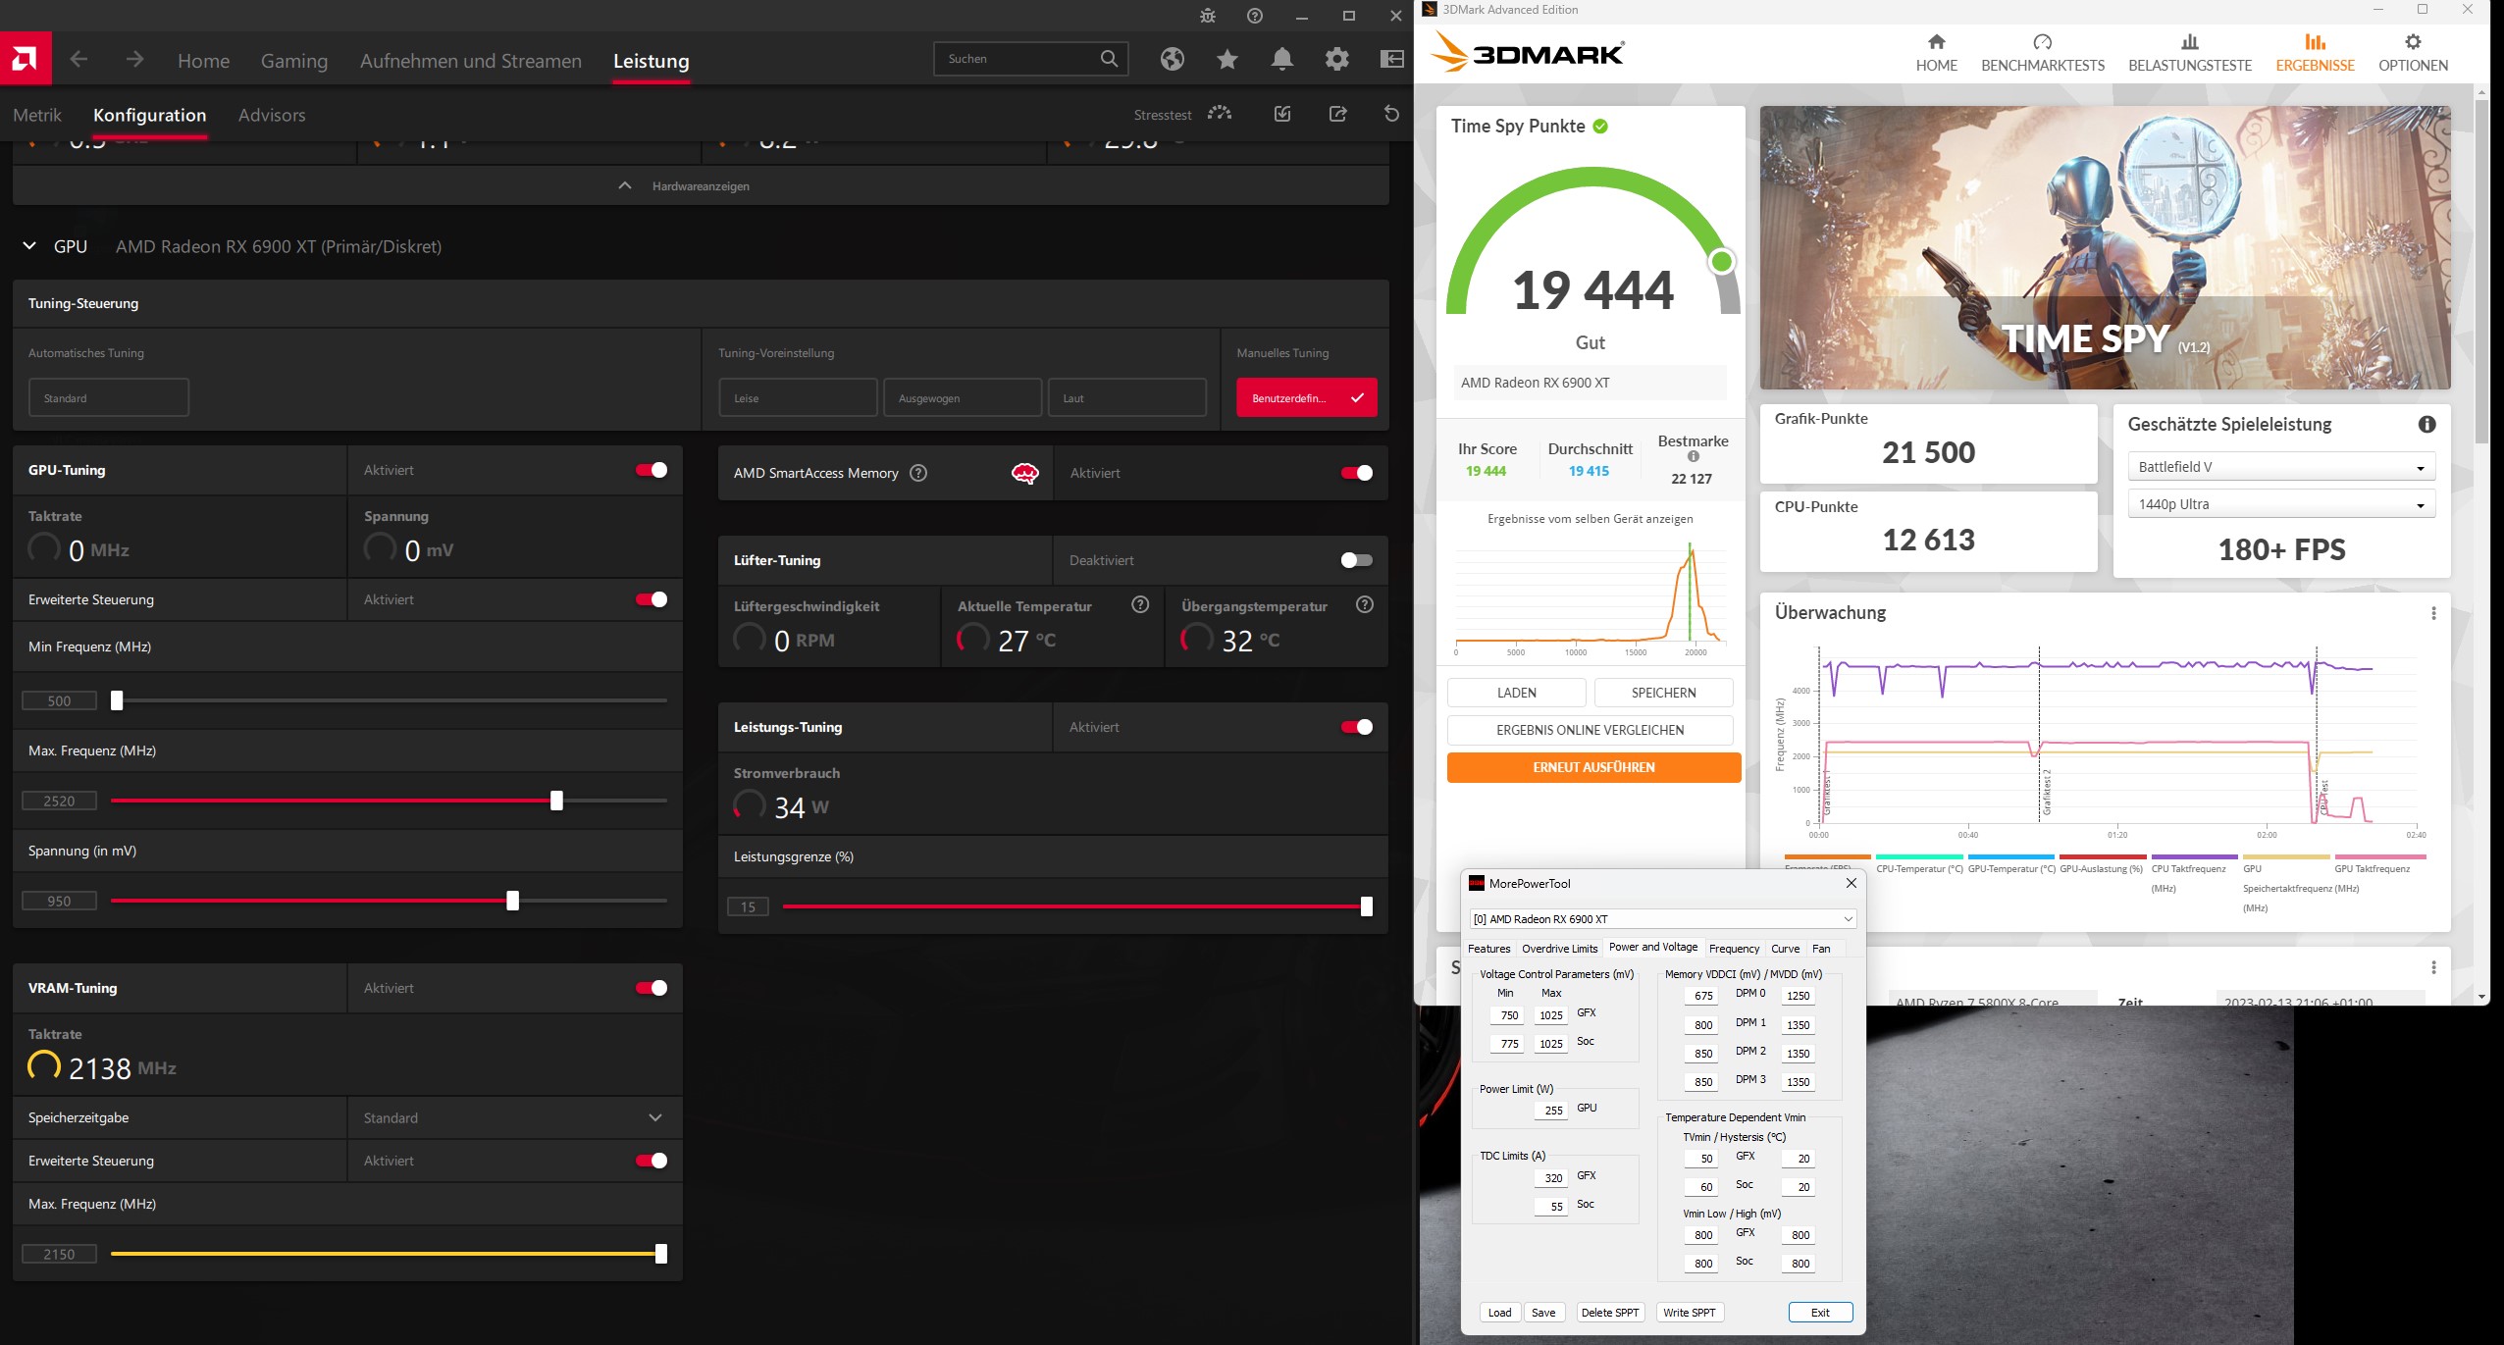Click ERNEUT AUSFÜHREN button
This screenshot has height=1345, width=2504.
point(1592,767)
